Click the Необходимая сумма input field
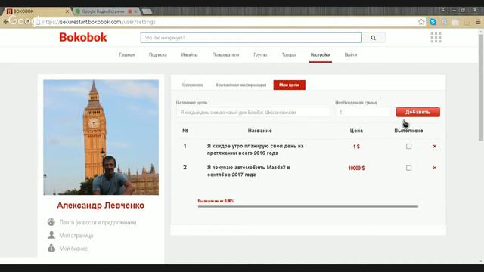This screenshot has height=272, width=484. [363, 113]
